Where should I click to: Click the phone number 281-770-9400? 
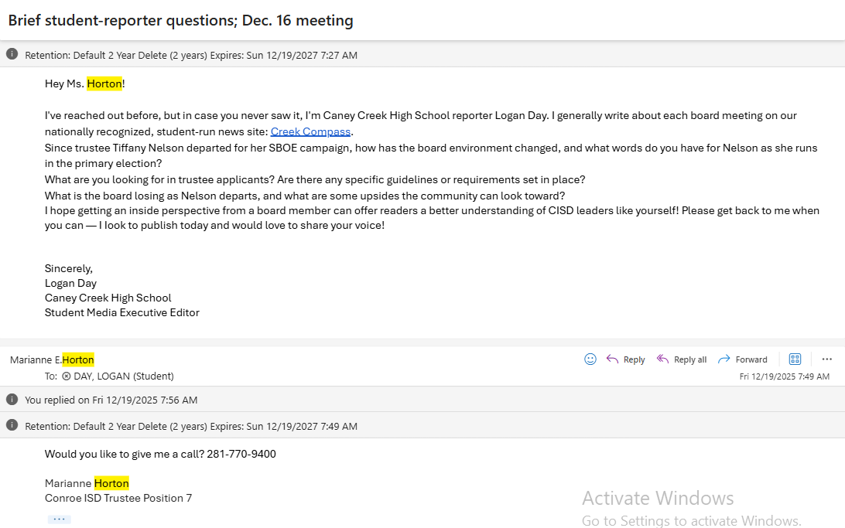tap(241, 454)
